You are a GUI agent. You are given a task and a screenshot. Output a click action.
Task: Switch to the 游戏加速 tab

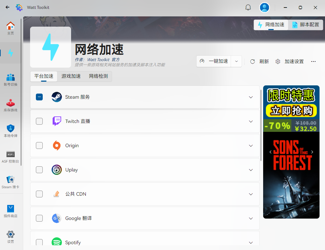pos(71,76)
